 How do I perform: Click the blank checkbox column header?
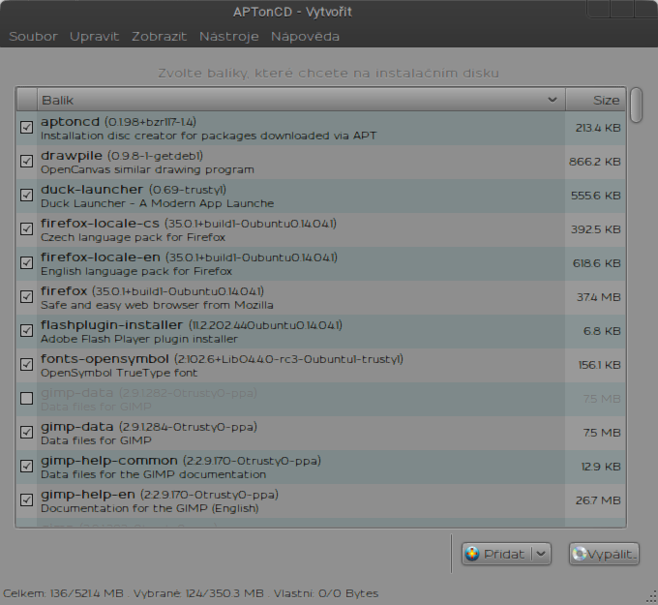click(x=27, y=101)
